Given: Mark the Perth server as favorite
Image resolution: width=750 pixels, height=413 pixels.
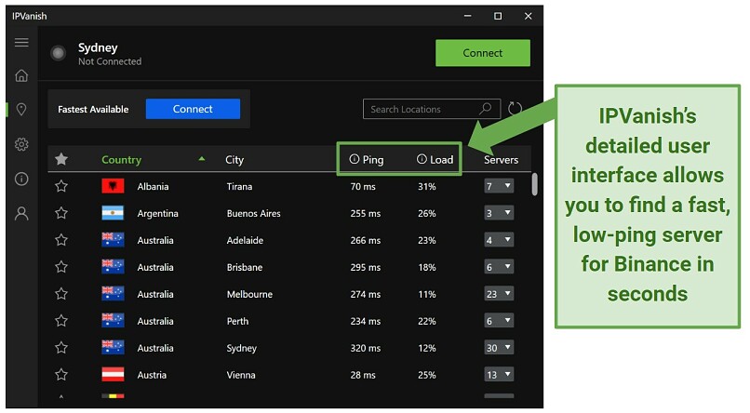Looking at the screenshot, I should point(61,320).
